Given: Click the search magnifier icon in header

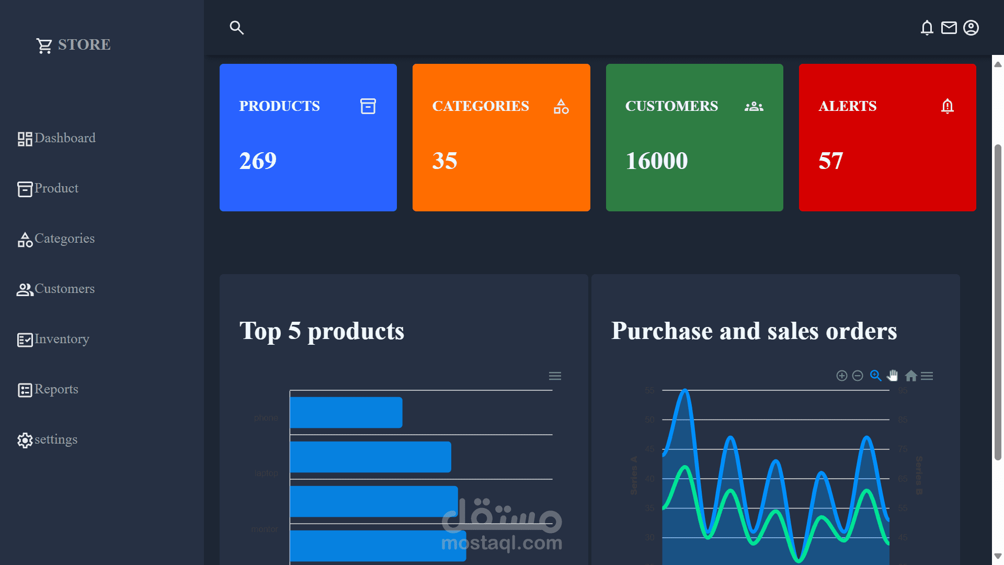Looking at the screenshot, I should [x=237, y=28].
